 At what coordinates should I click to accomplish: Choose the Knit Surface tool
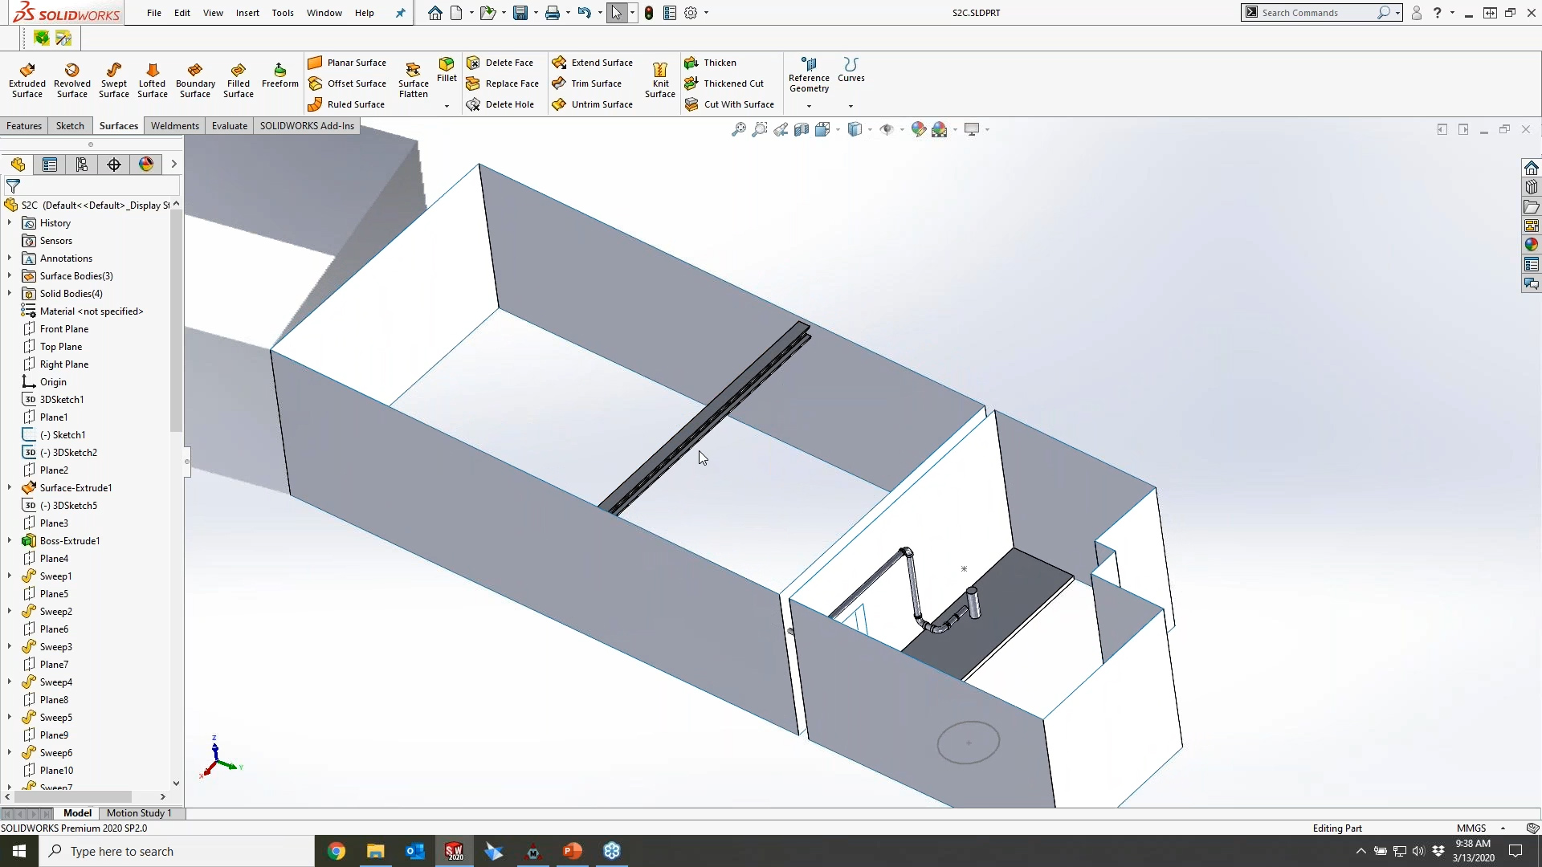tap(660, 80)
